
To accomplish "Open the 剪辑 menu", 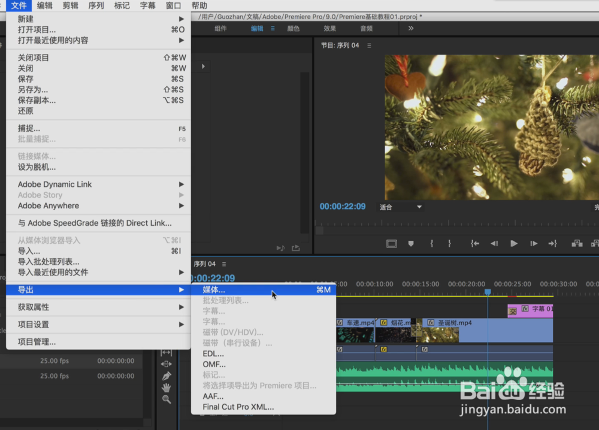I will coord(70,5).
